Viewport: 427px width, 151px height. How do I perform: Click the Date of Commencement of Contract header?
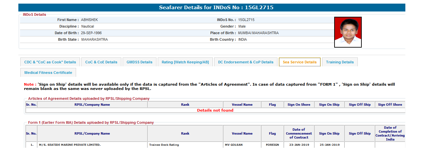299,134
